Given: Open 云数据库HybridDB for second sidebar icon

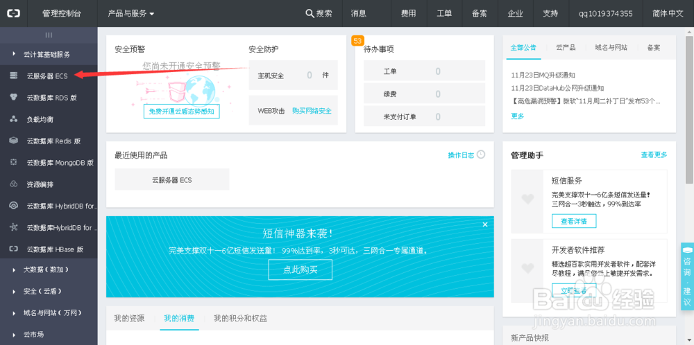Looking at the screenshot, I should pyautogui.click(x=13, y=227).
